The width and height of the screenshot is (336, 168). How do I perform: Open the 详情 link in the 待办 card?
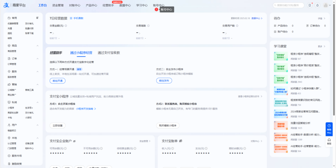pos(322,19)
